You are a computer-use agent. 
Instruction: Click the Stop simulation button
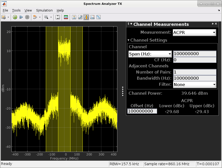(27, 17)
